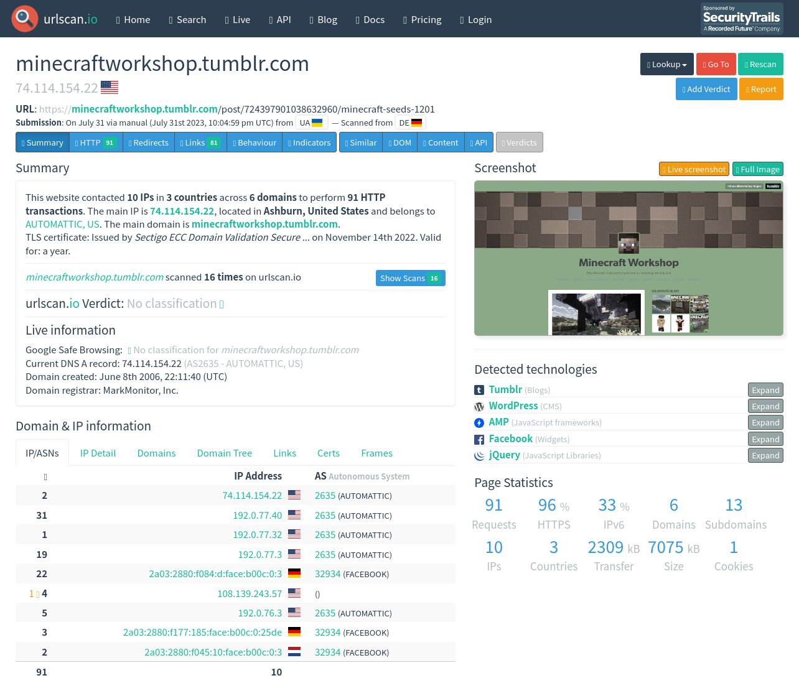Open the API navigation item
This screenshot has width=799, height=696.
[280, 19]
